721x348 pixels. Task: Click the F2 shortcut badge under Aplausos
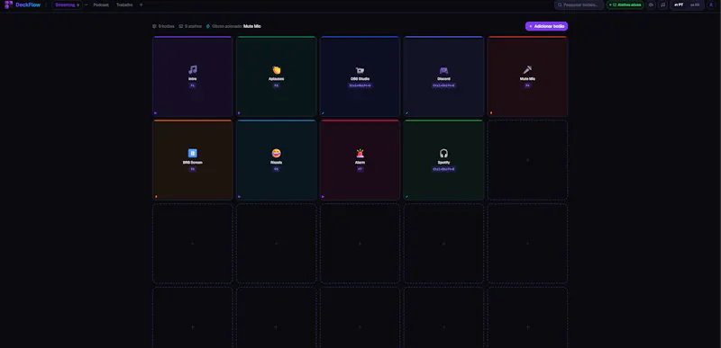click(x=277, y=85)
